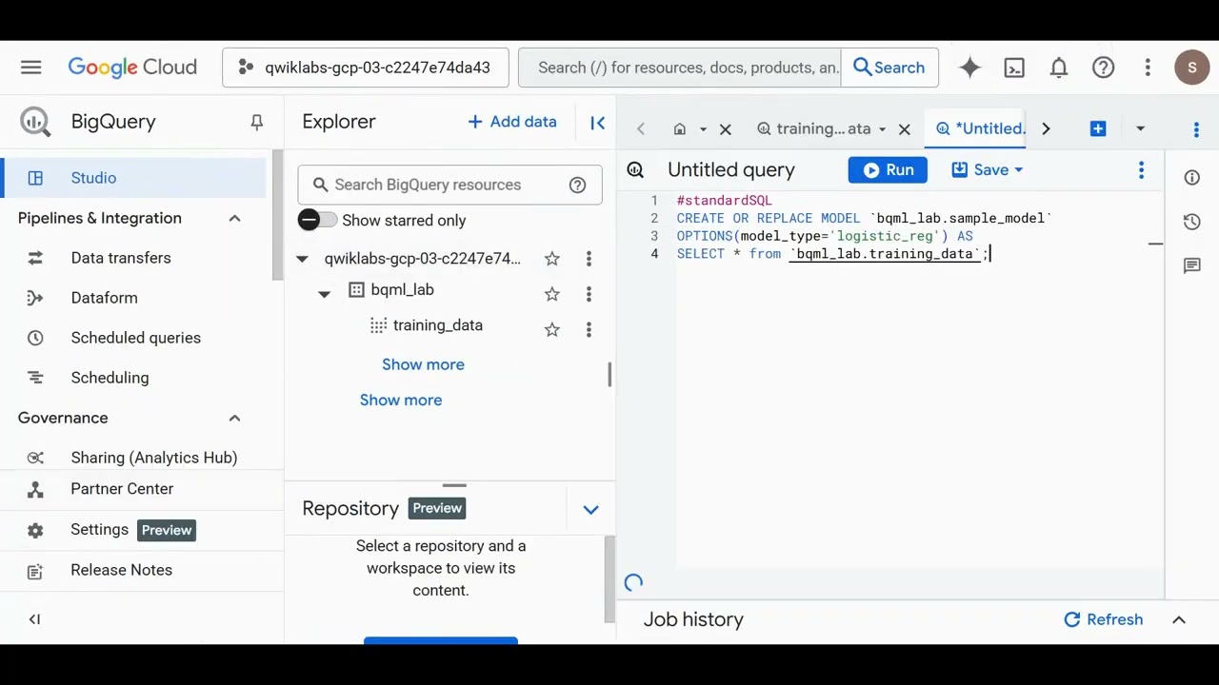Viewport: 1219px width, 685px height.
Task: Open training data tab dropdown arrow
Action: (x=882, y=128)
